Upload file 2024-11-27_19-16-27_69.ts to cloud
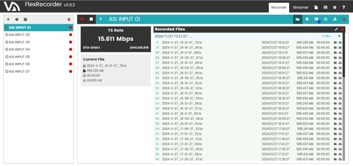 340,48
